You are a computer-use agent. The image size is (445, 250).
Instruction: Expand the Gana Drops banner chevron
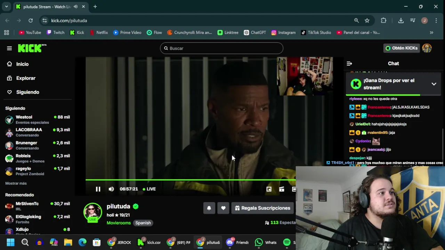tap(434, 84)
